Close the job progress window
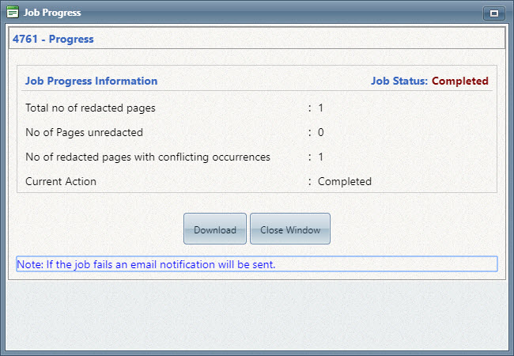The image size is (514, 356). pos(290,229)
